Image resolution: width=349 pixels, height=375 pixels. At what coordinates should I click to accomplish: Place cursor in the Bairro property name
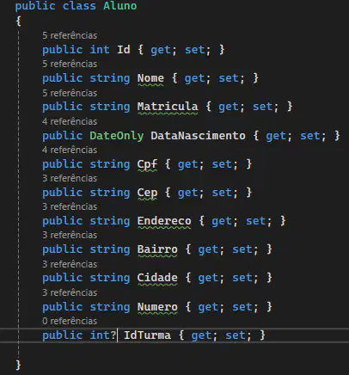click(x=157, y=249)
